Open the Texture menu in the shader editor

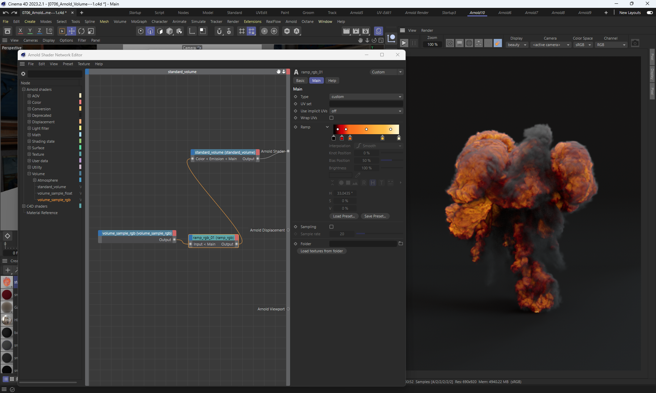(x=84, y=64)
